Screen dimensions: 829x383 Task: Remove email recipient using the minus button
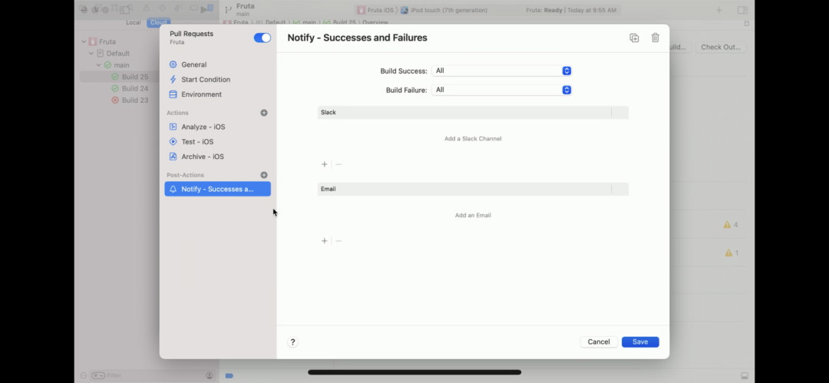point(339,241)
